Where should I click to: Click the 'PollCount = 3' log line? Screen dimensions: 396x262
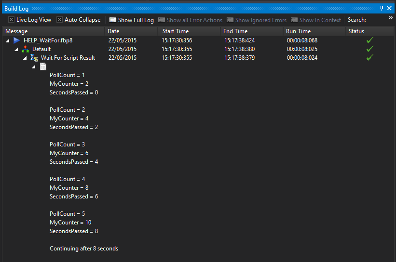(67, 144)
